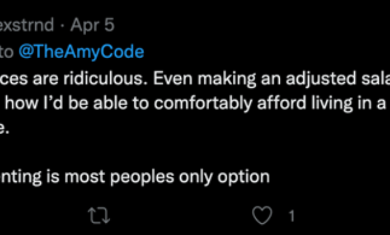Select the trailing 'e.' fragment line

[4, 130]
